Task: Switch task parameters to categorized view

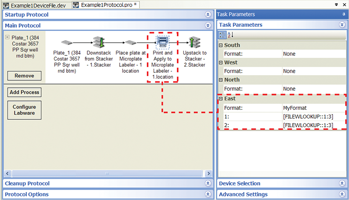Action: point(223,34)
